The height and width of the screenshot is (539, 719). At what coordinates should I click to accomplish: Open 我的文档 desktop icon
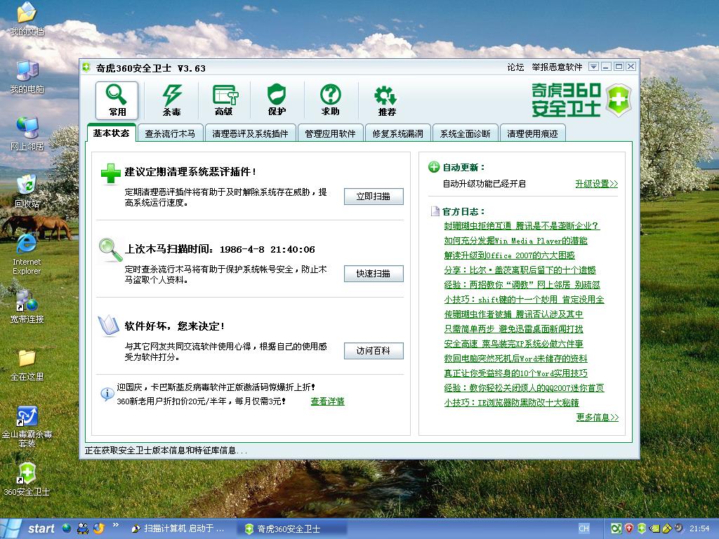tap(27, 19)
